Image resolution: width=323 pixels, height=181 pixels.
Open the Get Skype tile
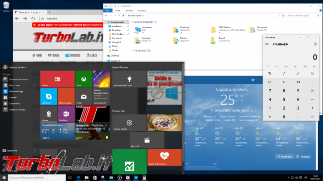[x=49, y=97]
